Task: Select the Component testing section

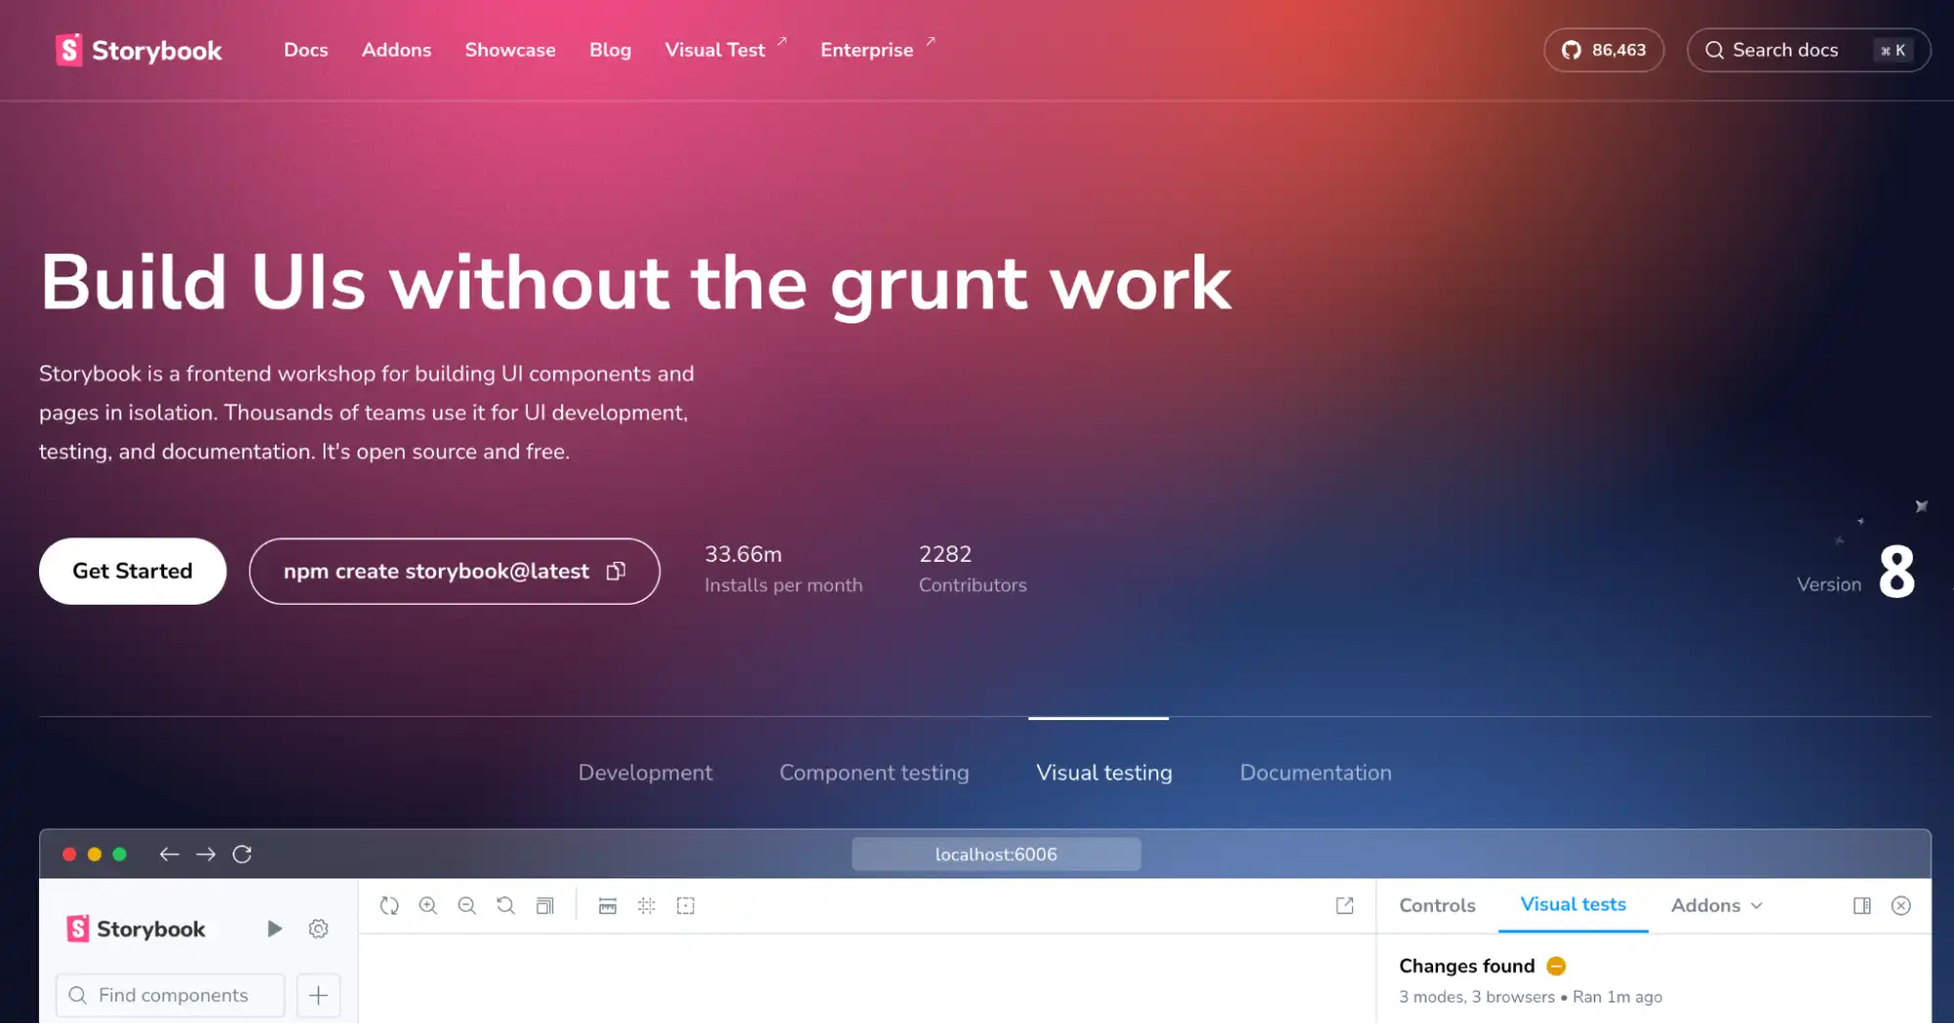Action: [873, 772]
